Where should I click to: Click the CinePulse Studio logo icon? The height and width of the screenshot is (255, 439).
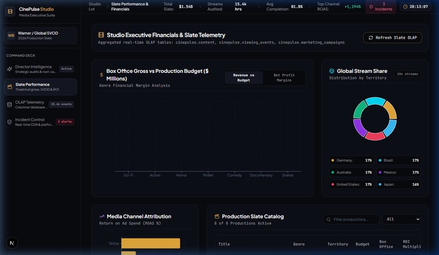pyautogui.click(x=10, y=11)
